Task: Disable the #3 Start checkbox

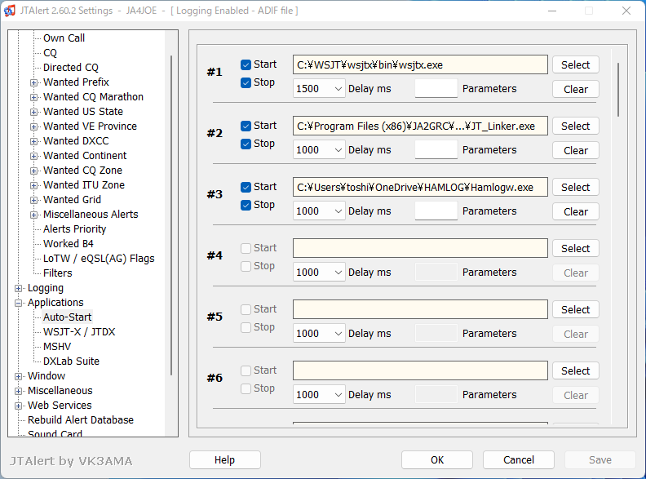Action: (x=246, y=187)
